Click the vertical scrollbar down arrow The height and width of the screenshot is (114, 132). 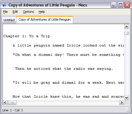coord(127,97)
